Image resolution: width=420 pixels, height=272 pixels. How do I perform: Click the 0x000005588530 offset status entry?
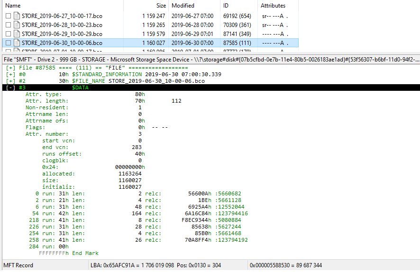pyautogui.click(x=286, y=265)
